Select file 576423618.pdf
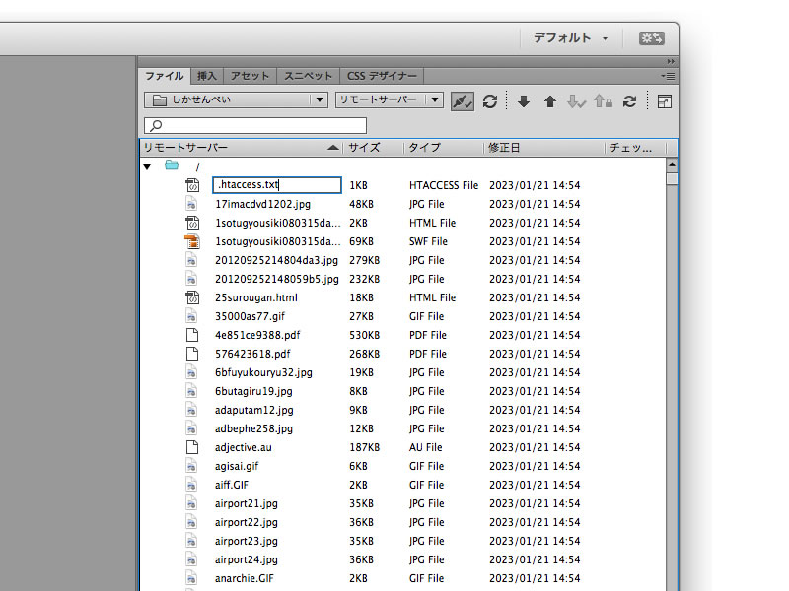789x591 pixels. pyautogui.click(x=252, y=354)
